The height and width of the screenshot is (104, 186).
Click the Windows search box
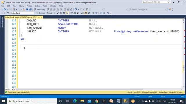coord(32,101)
